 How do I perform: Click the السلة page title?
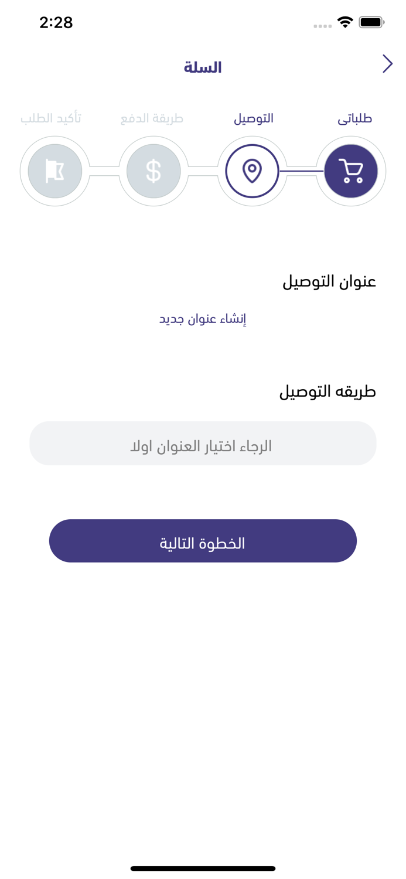(203, 66)
